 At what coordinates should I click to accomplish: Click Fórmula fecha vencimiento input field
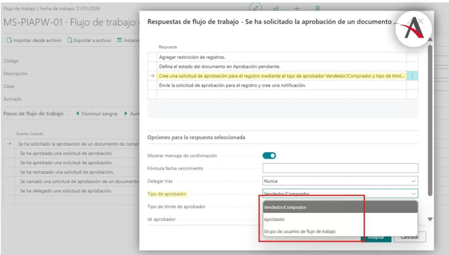coord(340,168)
